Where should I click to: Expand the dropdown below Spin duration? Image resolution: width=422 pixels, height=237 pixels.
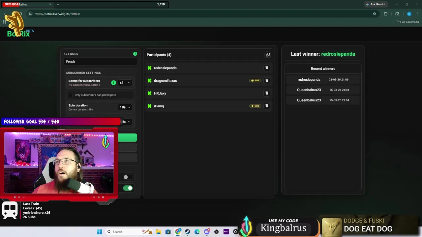click(127, 121)
